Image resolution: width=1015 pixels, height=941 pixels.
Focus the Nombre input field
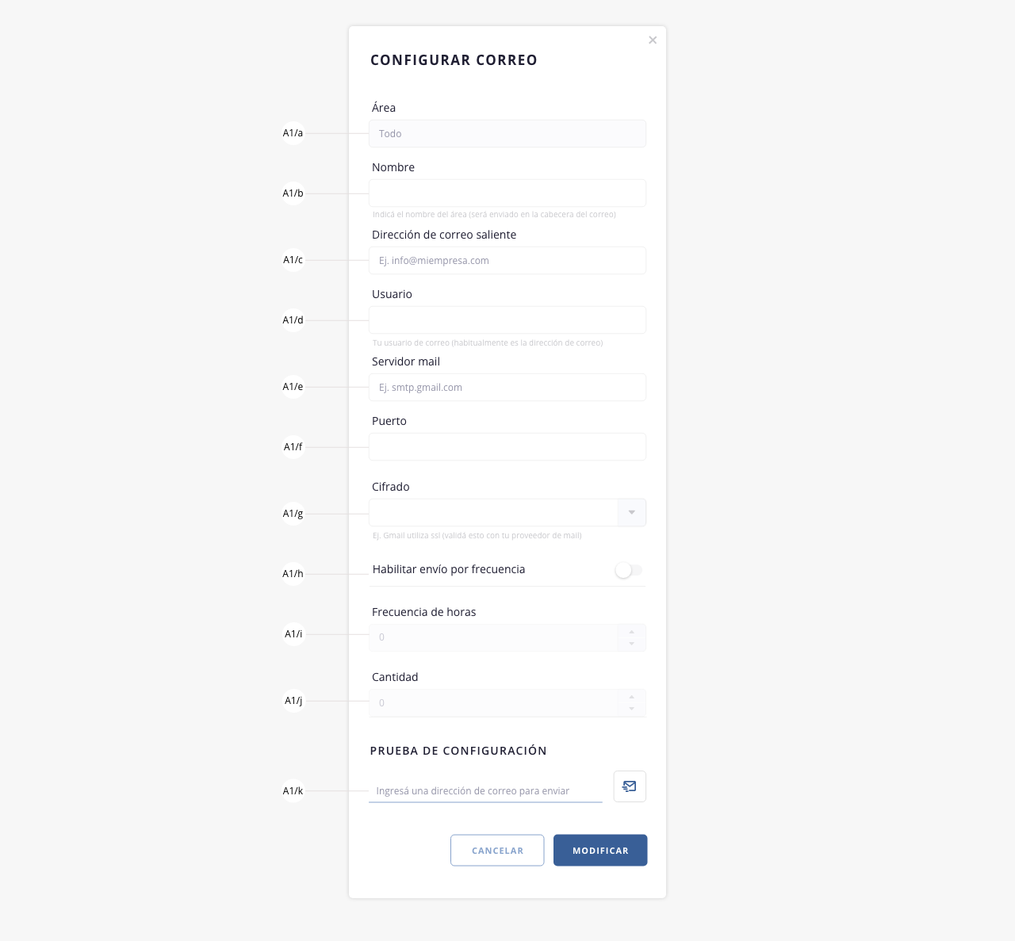[507, 193]
